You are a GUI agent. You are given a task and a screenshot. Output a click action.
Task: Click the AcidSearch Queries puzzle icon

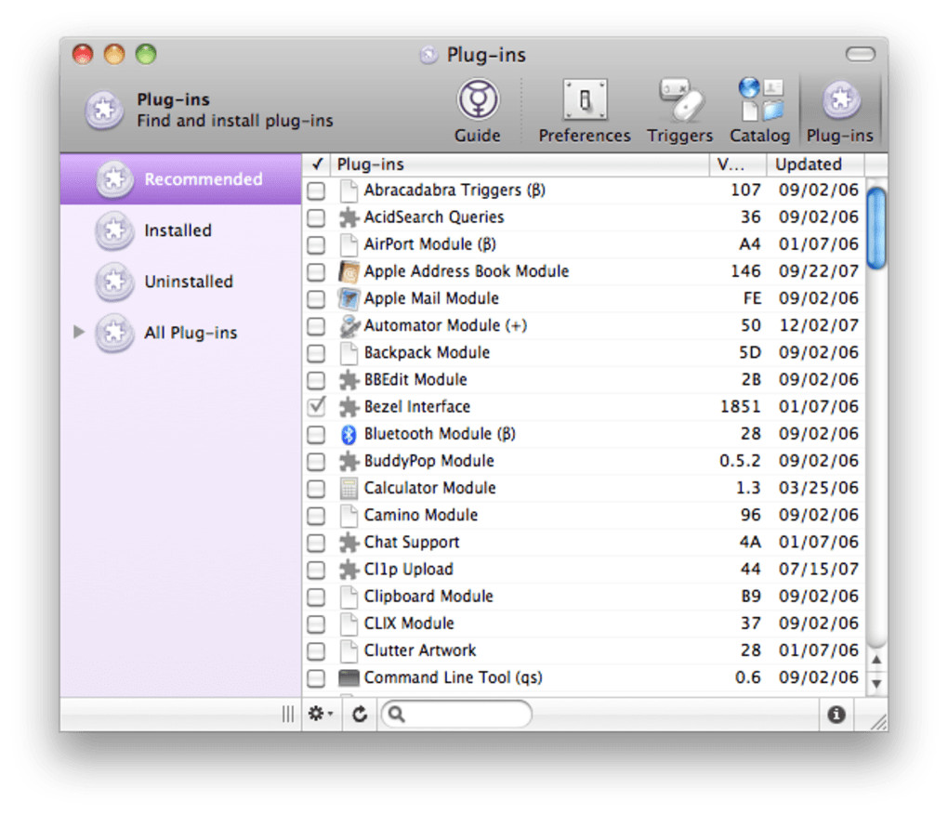(349, 217)
